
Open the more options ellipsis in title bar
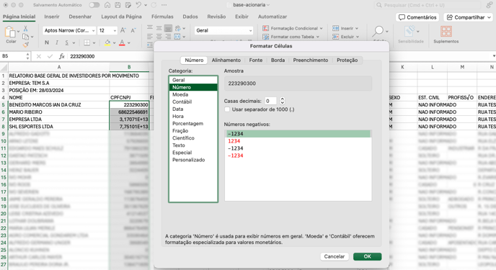pyautogui.click(x=164, y=5)
